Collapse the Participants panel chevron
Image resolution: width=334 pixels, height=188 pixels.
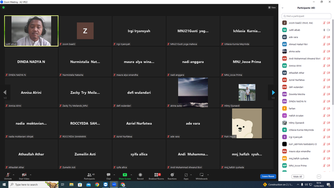coord(282,8)
